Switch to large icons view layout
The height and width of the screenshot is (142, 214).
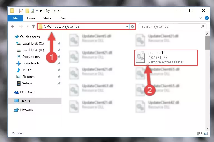pyautogui.click(x=206, y=133)
